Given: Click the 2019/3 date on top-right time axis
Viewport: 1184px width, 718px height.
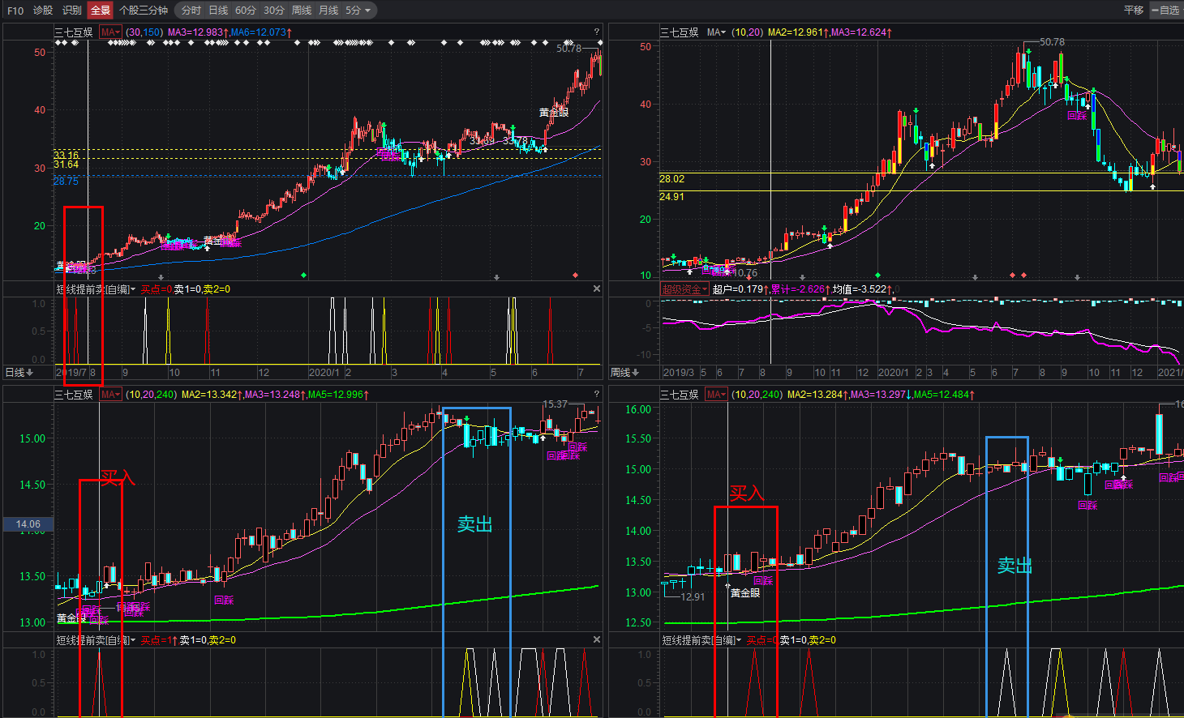Looking at the screenshot, I should (x=679, y=373).
